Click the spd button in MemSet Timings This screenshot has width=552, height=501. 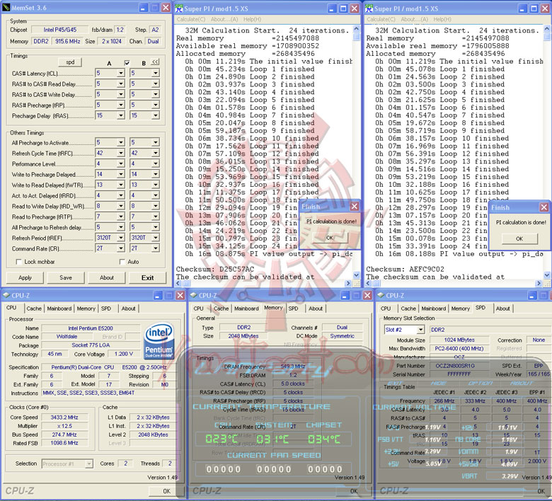[70, 62]
